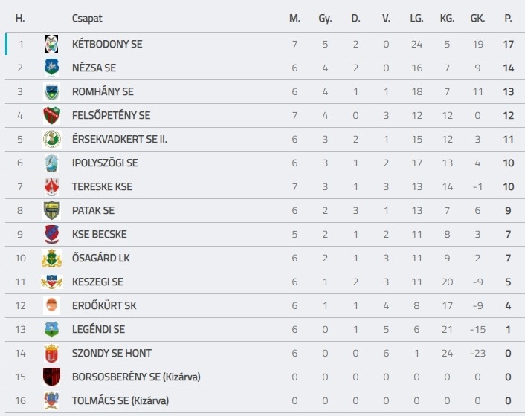Select the Felsőpetény SE red-green crest
The height and width of the screenshot is (416, 525).
[x=51, y=115]
